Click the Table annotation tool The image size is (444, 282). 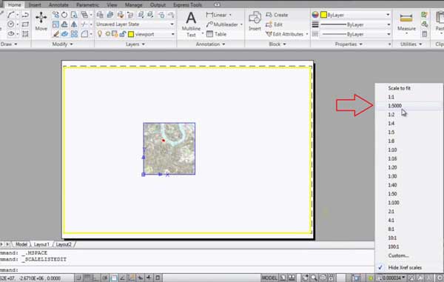coord(216,34)
